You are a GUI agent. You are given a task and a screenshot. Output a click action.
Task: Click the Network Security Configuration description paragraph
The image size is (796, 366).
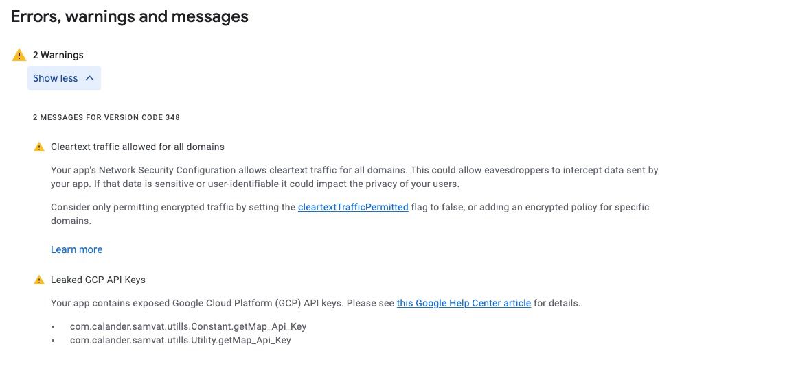click(354, 177)
